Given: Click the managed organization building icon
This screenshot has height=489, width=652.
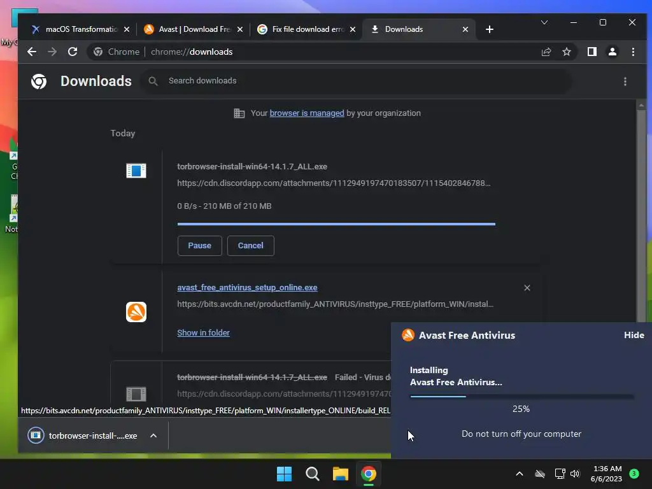Looking at the screenshot, I should tap(239, 113).
